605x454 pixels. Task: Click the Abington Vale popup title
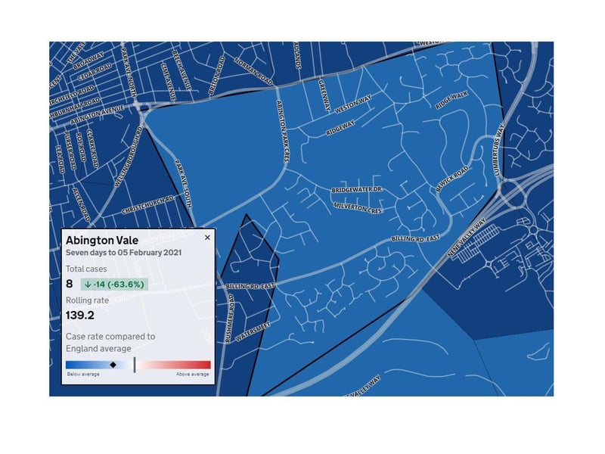pos(102,240)
